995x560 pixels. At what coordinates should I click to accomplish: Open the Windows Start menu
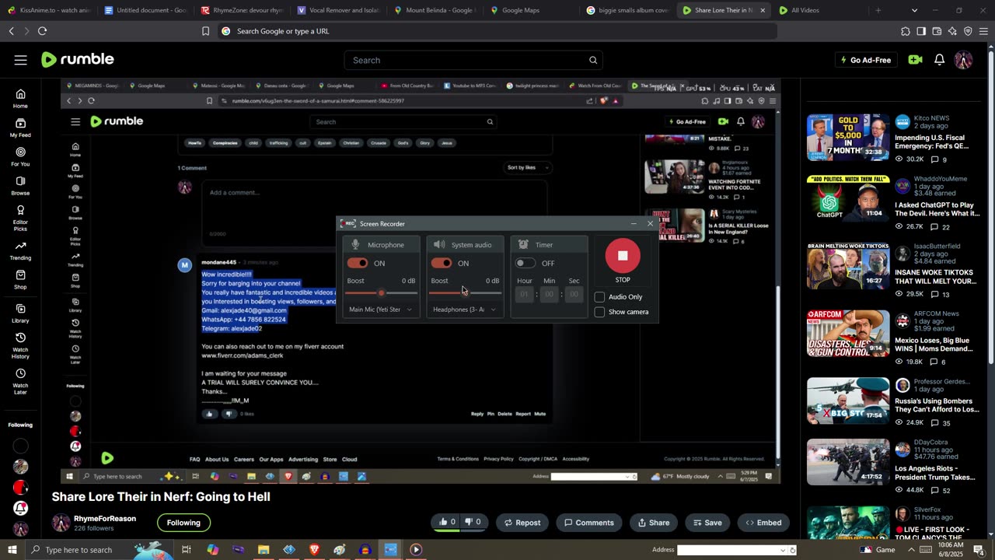pos(12,550)
